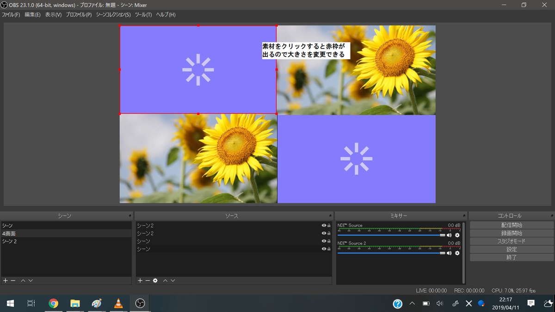This screenshot has height=312, width=555.
Task: Undock the コントロール panel using its float icon
Action: point(552,216)
